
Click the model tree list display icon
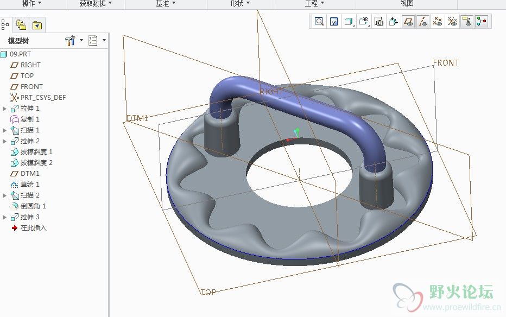point(93,41)
